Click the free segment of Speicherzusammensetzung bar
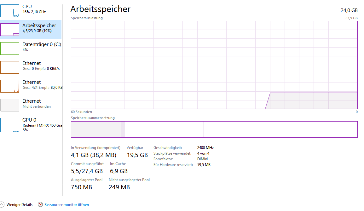 click(280, 129)
